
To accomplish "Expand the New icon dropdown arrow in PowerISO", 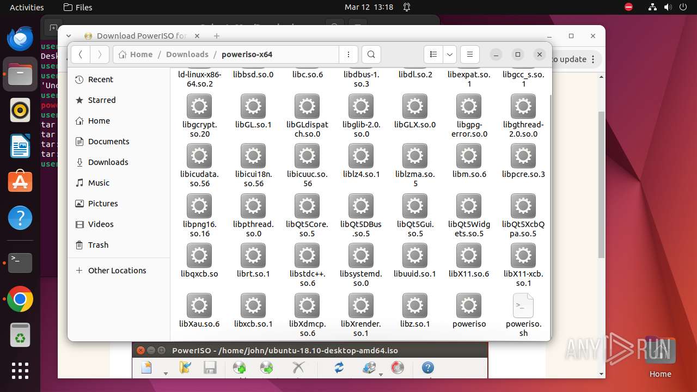I will coord(166,373).
